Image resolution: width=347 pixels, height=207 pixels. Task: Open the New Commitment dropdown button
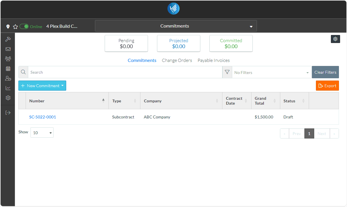42,86
